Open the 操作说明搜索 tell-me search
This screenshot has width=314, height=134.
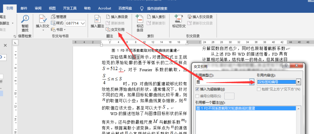tap(157, 8)
